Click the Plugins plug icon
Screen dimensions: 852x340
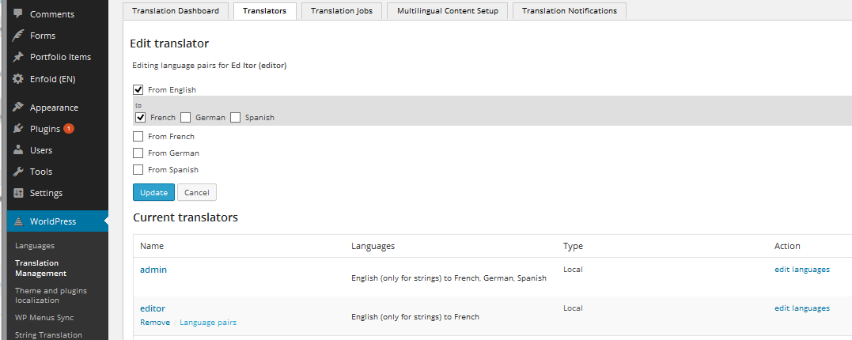click(18, 129)
